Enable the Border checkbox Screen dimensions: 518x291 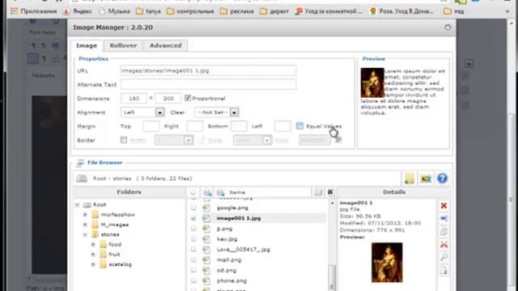124,140
